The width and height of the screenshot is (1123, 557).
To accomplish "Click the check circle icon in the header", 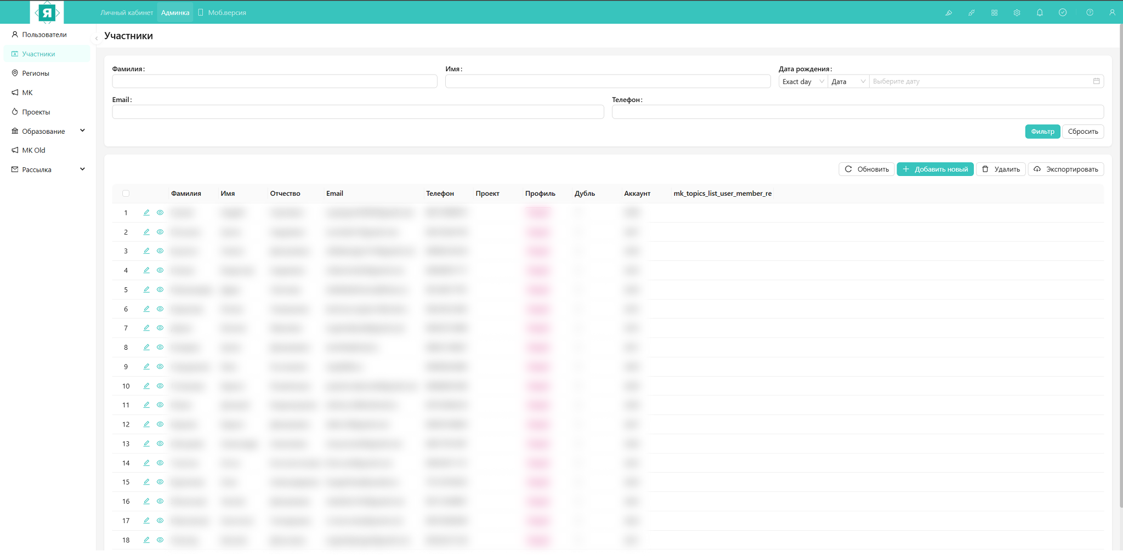I will coord(1063,12).
